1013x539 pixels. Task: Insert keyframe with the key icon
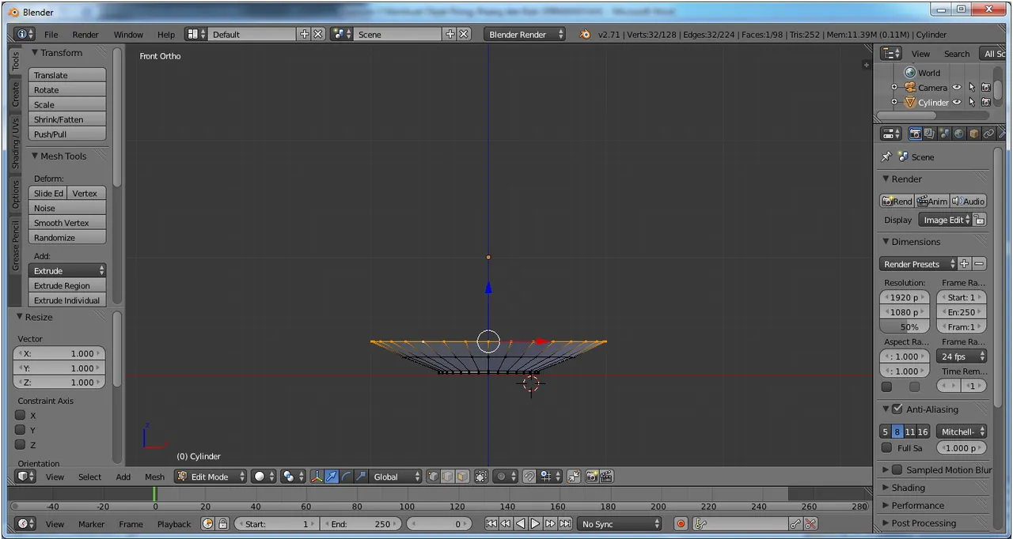(795, 524)
